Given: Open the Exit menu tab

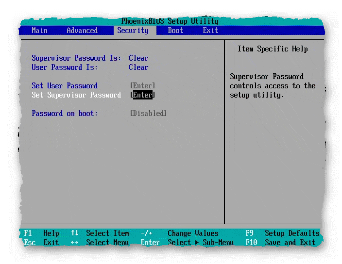Looking at the screenshot, I should pos(210,31).
